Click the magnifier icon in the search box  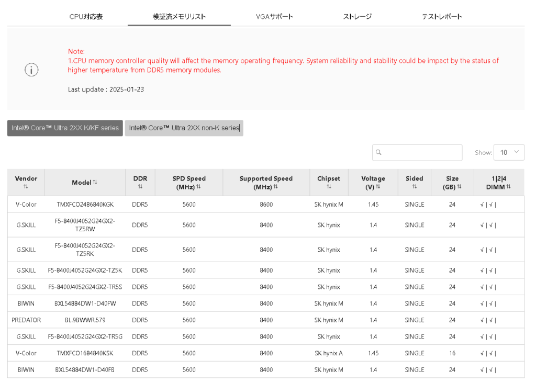point(378,152)
